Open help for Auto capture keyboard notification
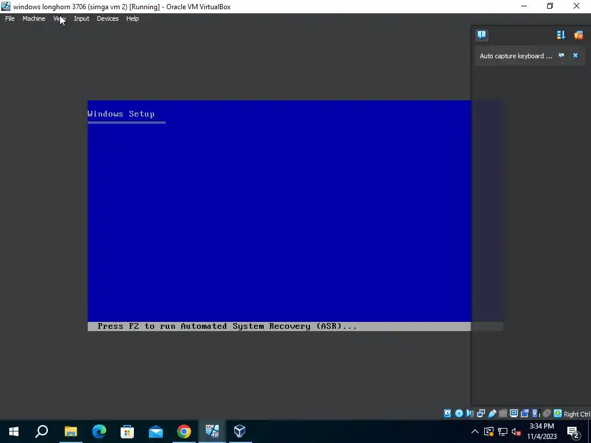Viewport: 591px width, 443px height. (561, 55)
